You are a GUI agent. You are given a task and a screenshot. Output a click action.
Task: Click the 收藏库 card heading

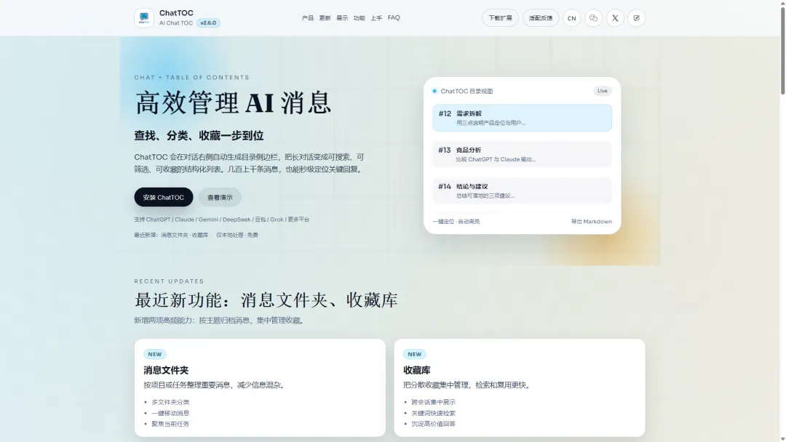pyautogui.click(x=416, y=371)
